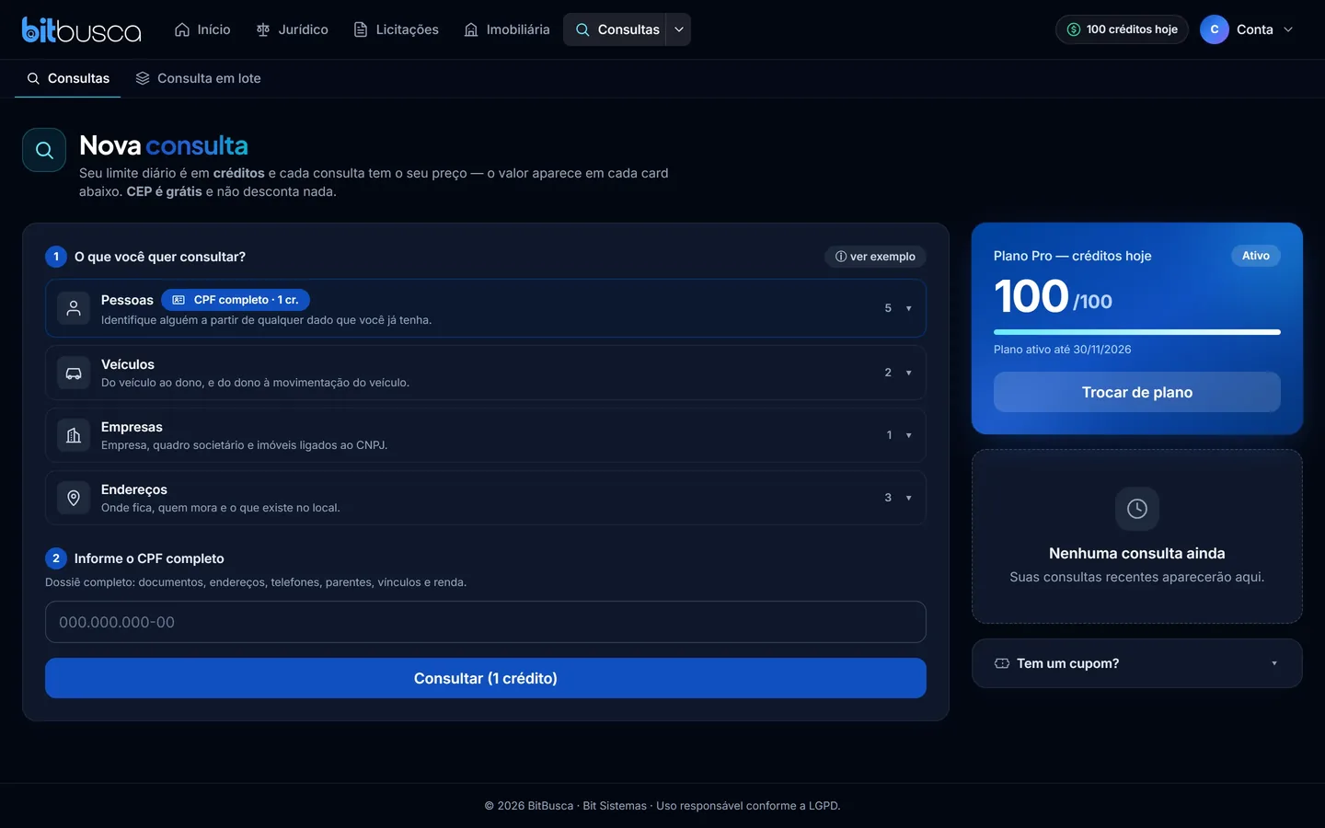Click the Plano ativo até 30/11/2026 text
Screen dimensions: 1325x828
tap(1063, 350)
